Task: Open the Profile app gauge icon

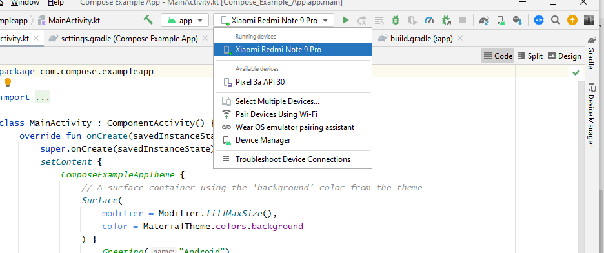Action: click(429, 21)
